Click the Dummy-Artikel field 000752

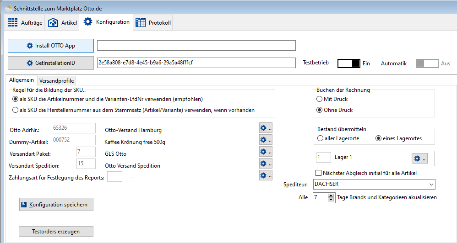pyautogui.click(x=74, y=140)
